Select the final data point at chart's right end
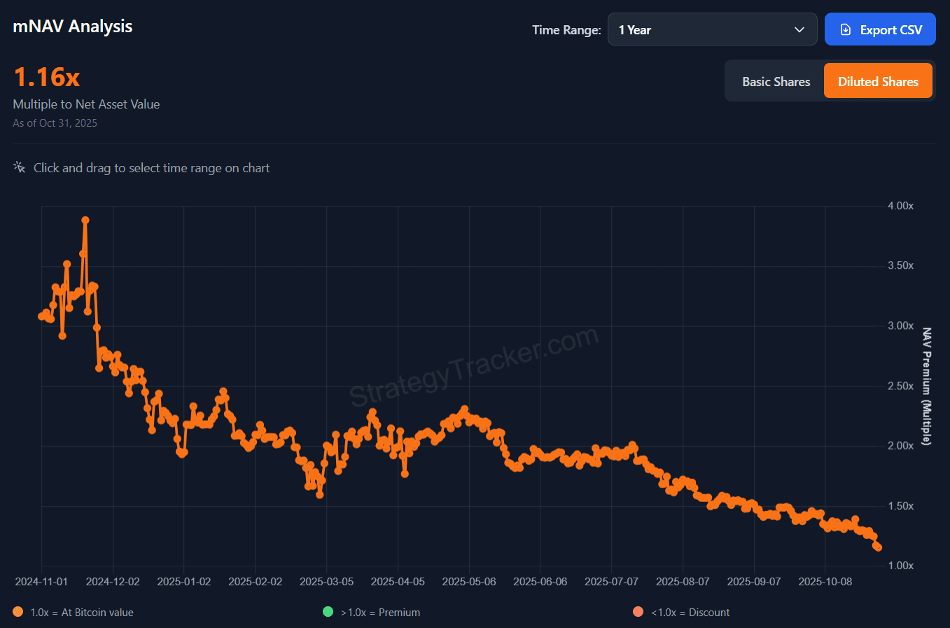Screen dimensions: 950x628 point(878,547)
